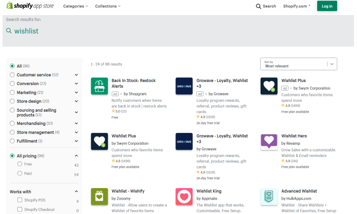The width and height of the screenshot is (357, 214).
Task: Expand the Customer service subcategories chevron
Action: click(x=76, y=75)
